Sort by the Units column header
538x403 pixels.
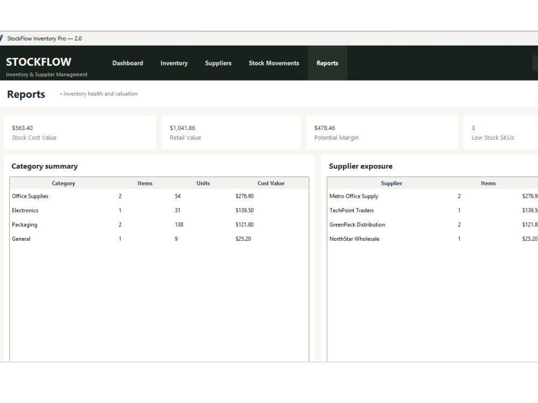point(203,183)
